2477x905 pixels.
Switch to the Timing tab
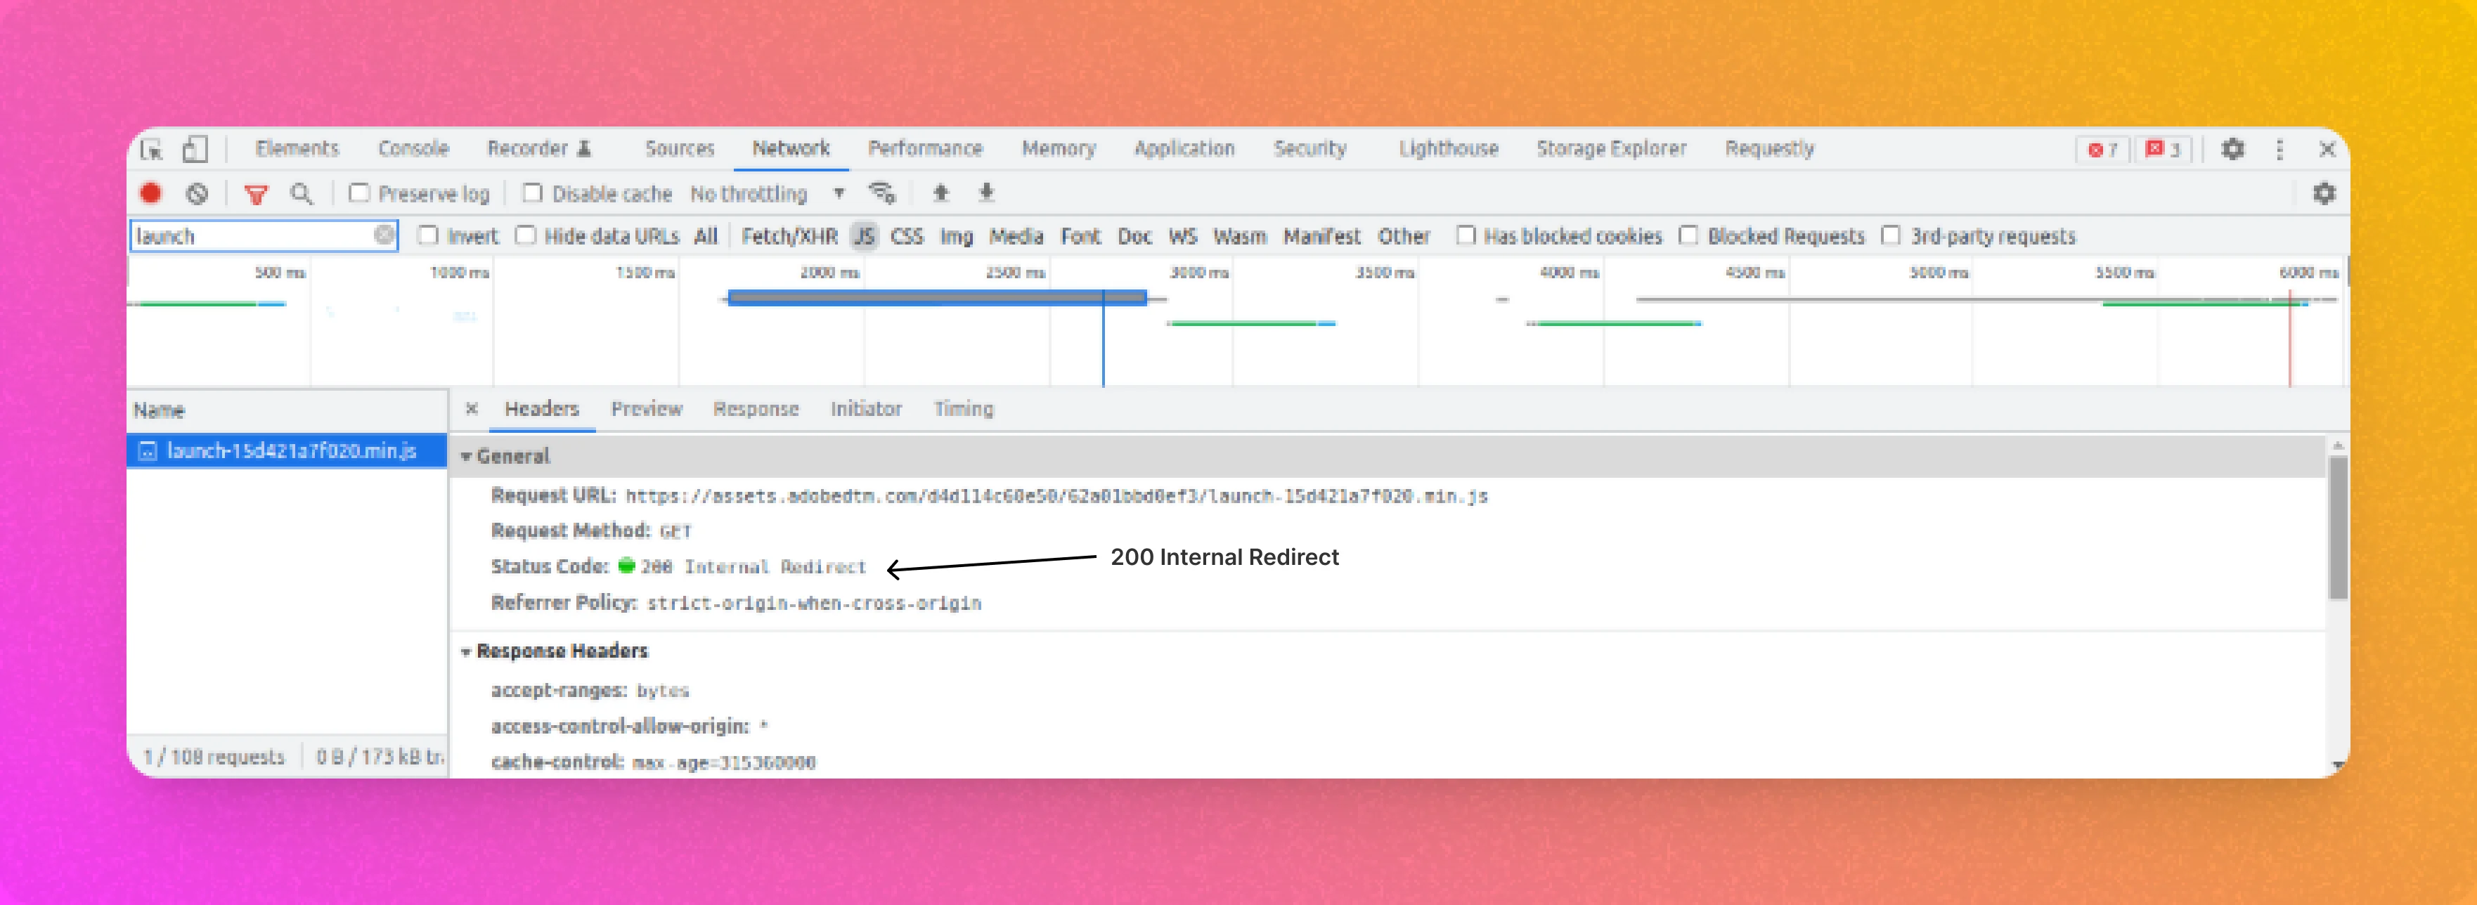click(x=964, y=409)
